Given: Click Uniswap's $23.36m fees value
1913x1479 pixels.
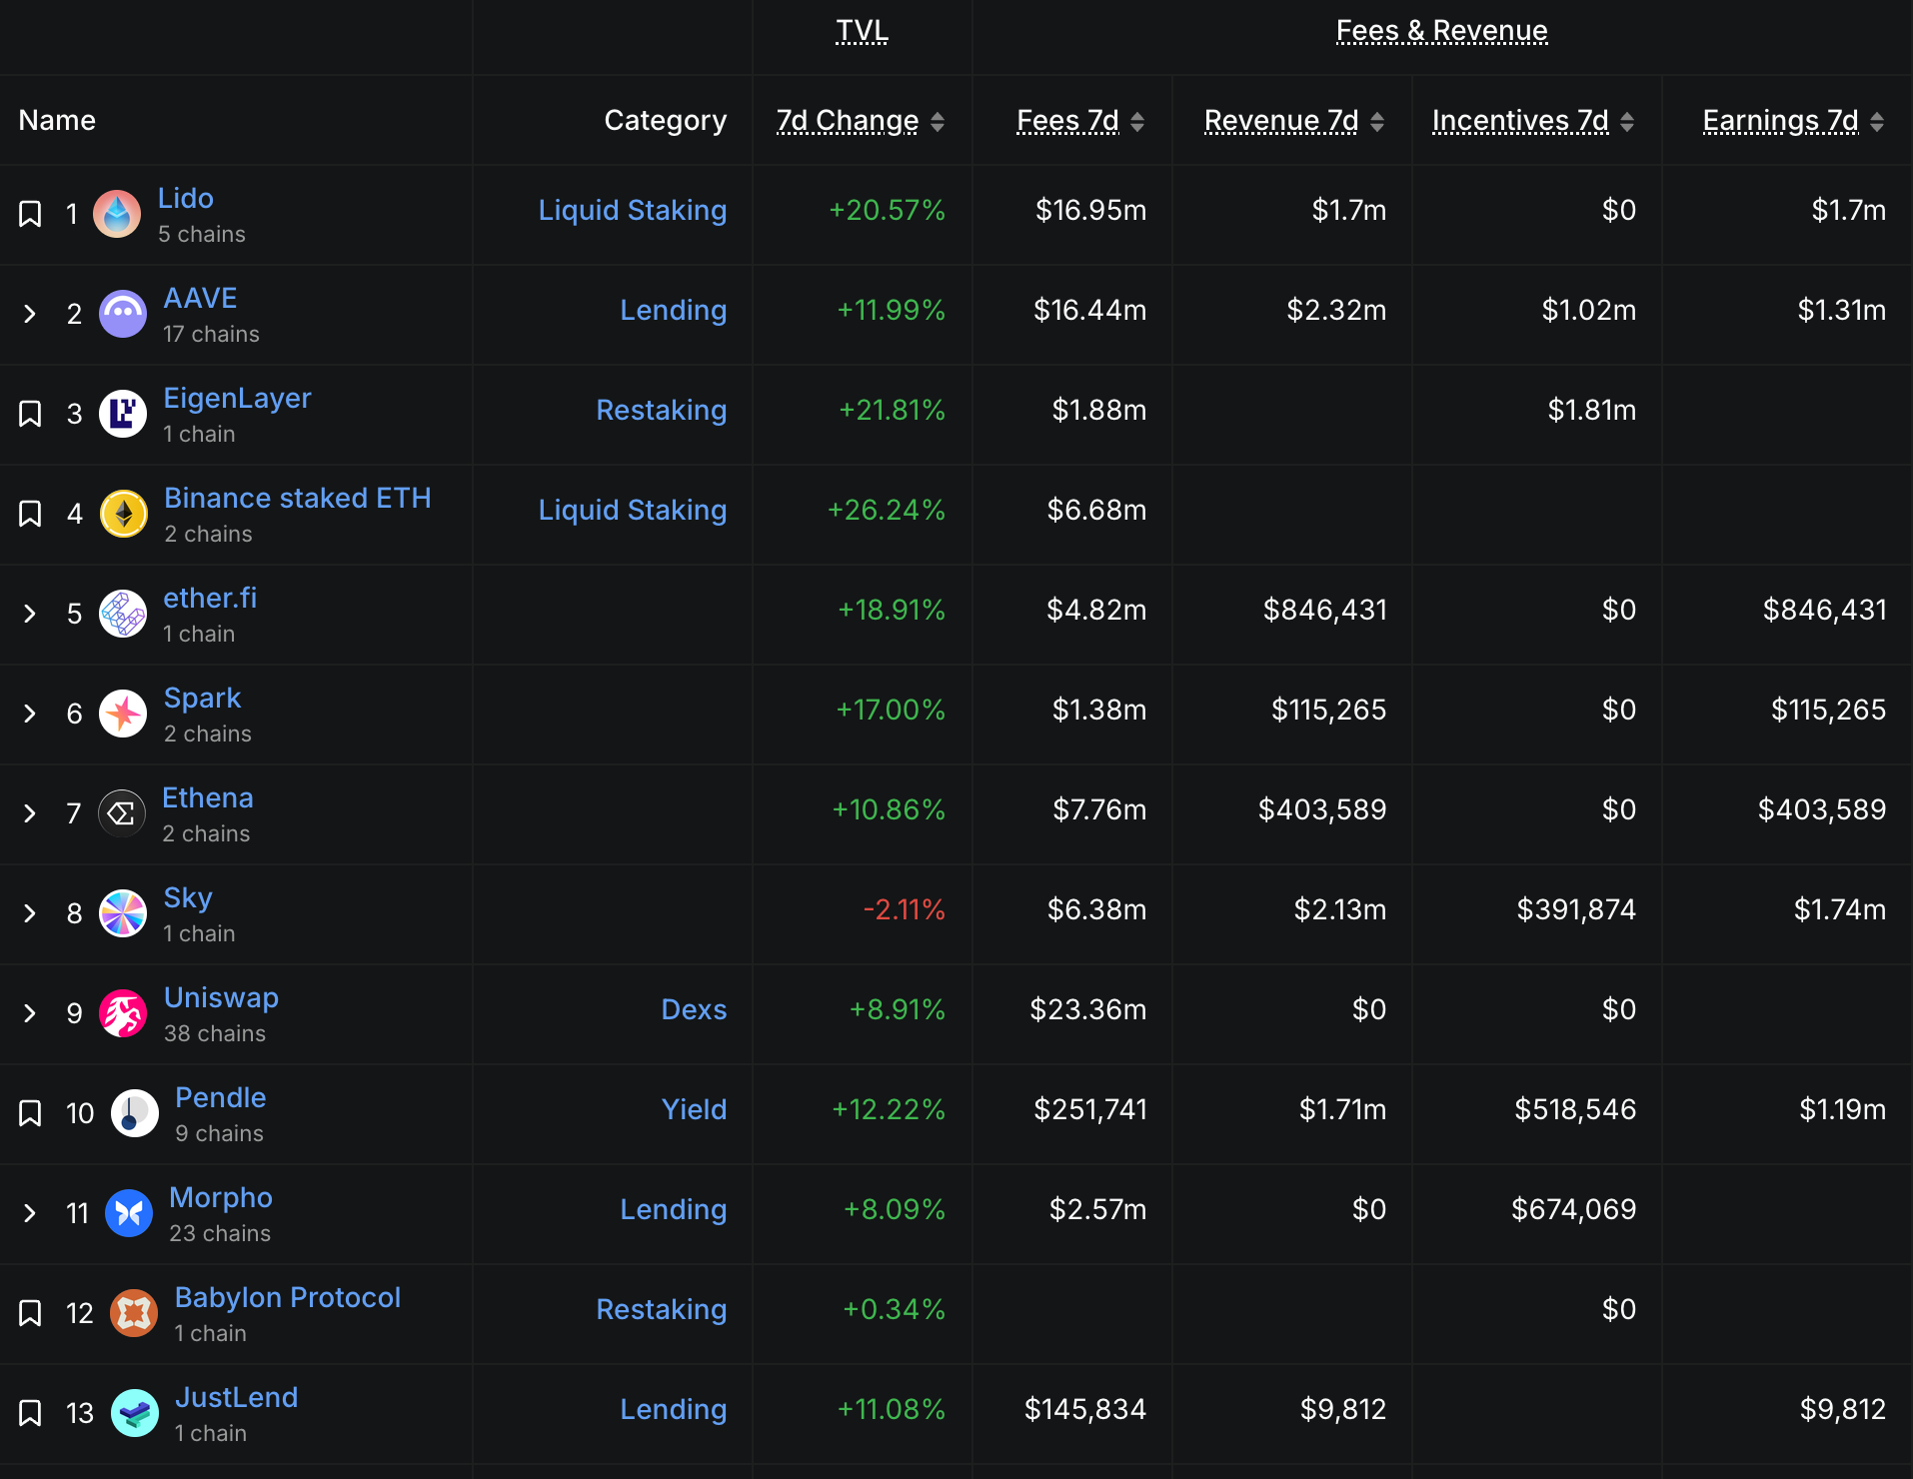Looking at the screenshot, I should point(1088,1009).
